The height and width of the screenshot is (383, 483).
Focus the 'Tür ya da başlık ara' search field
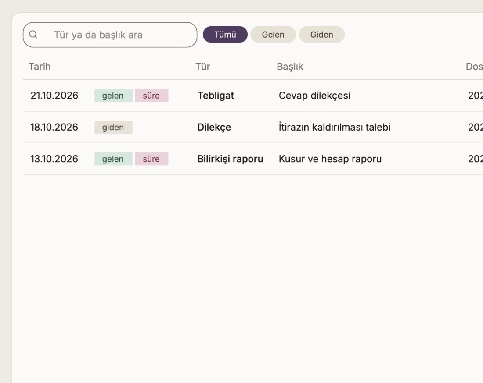coord(110,35)
